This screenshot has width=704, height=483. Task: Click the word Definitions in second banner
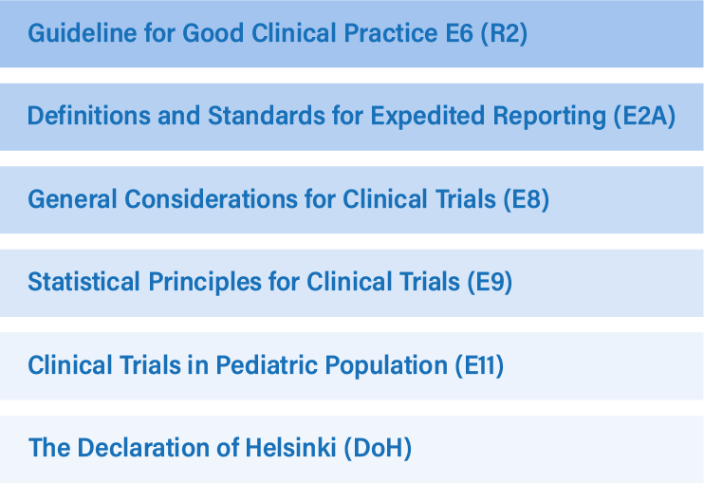tap(89, 117)
